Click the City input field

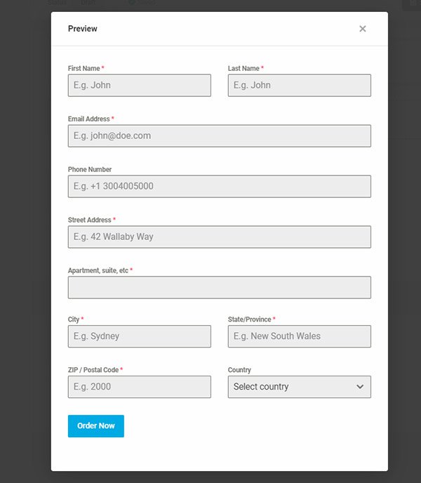(x=139, y=336)
